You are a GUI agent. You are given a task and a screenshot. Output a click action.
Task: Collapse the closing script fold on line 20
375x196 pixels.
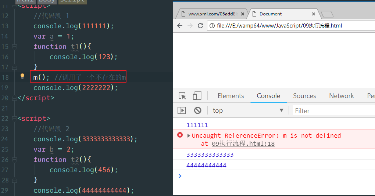click(15, 98)
